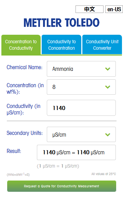Image resolution: width=123 pixels, height=218 pixels.
Task: Click the All values at 25°C note
Action: tap(104, 174)
